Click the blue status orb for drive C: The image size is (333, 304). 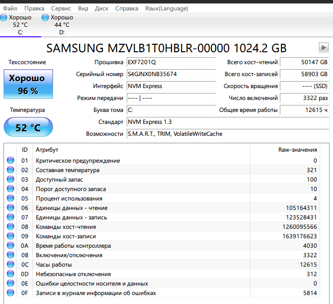click(3, 17)
